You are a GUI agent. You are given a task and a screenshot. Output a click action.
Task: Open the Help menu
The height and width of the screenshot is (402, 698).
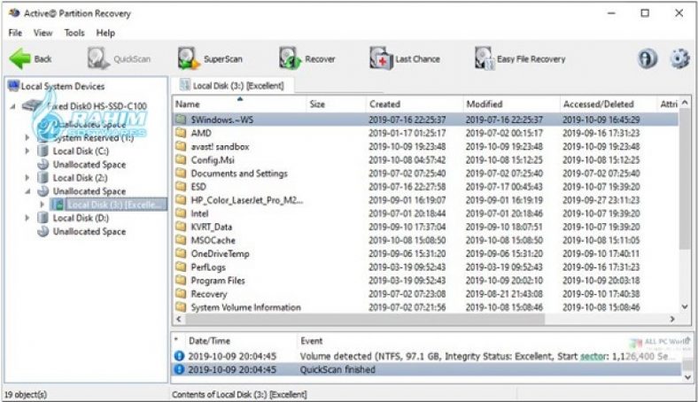[105, 33]
